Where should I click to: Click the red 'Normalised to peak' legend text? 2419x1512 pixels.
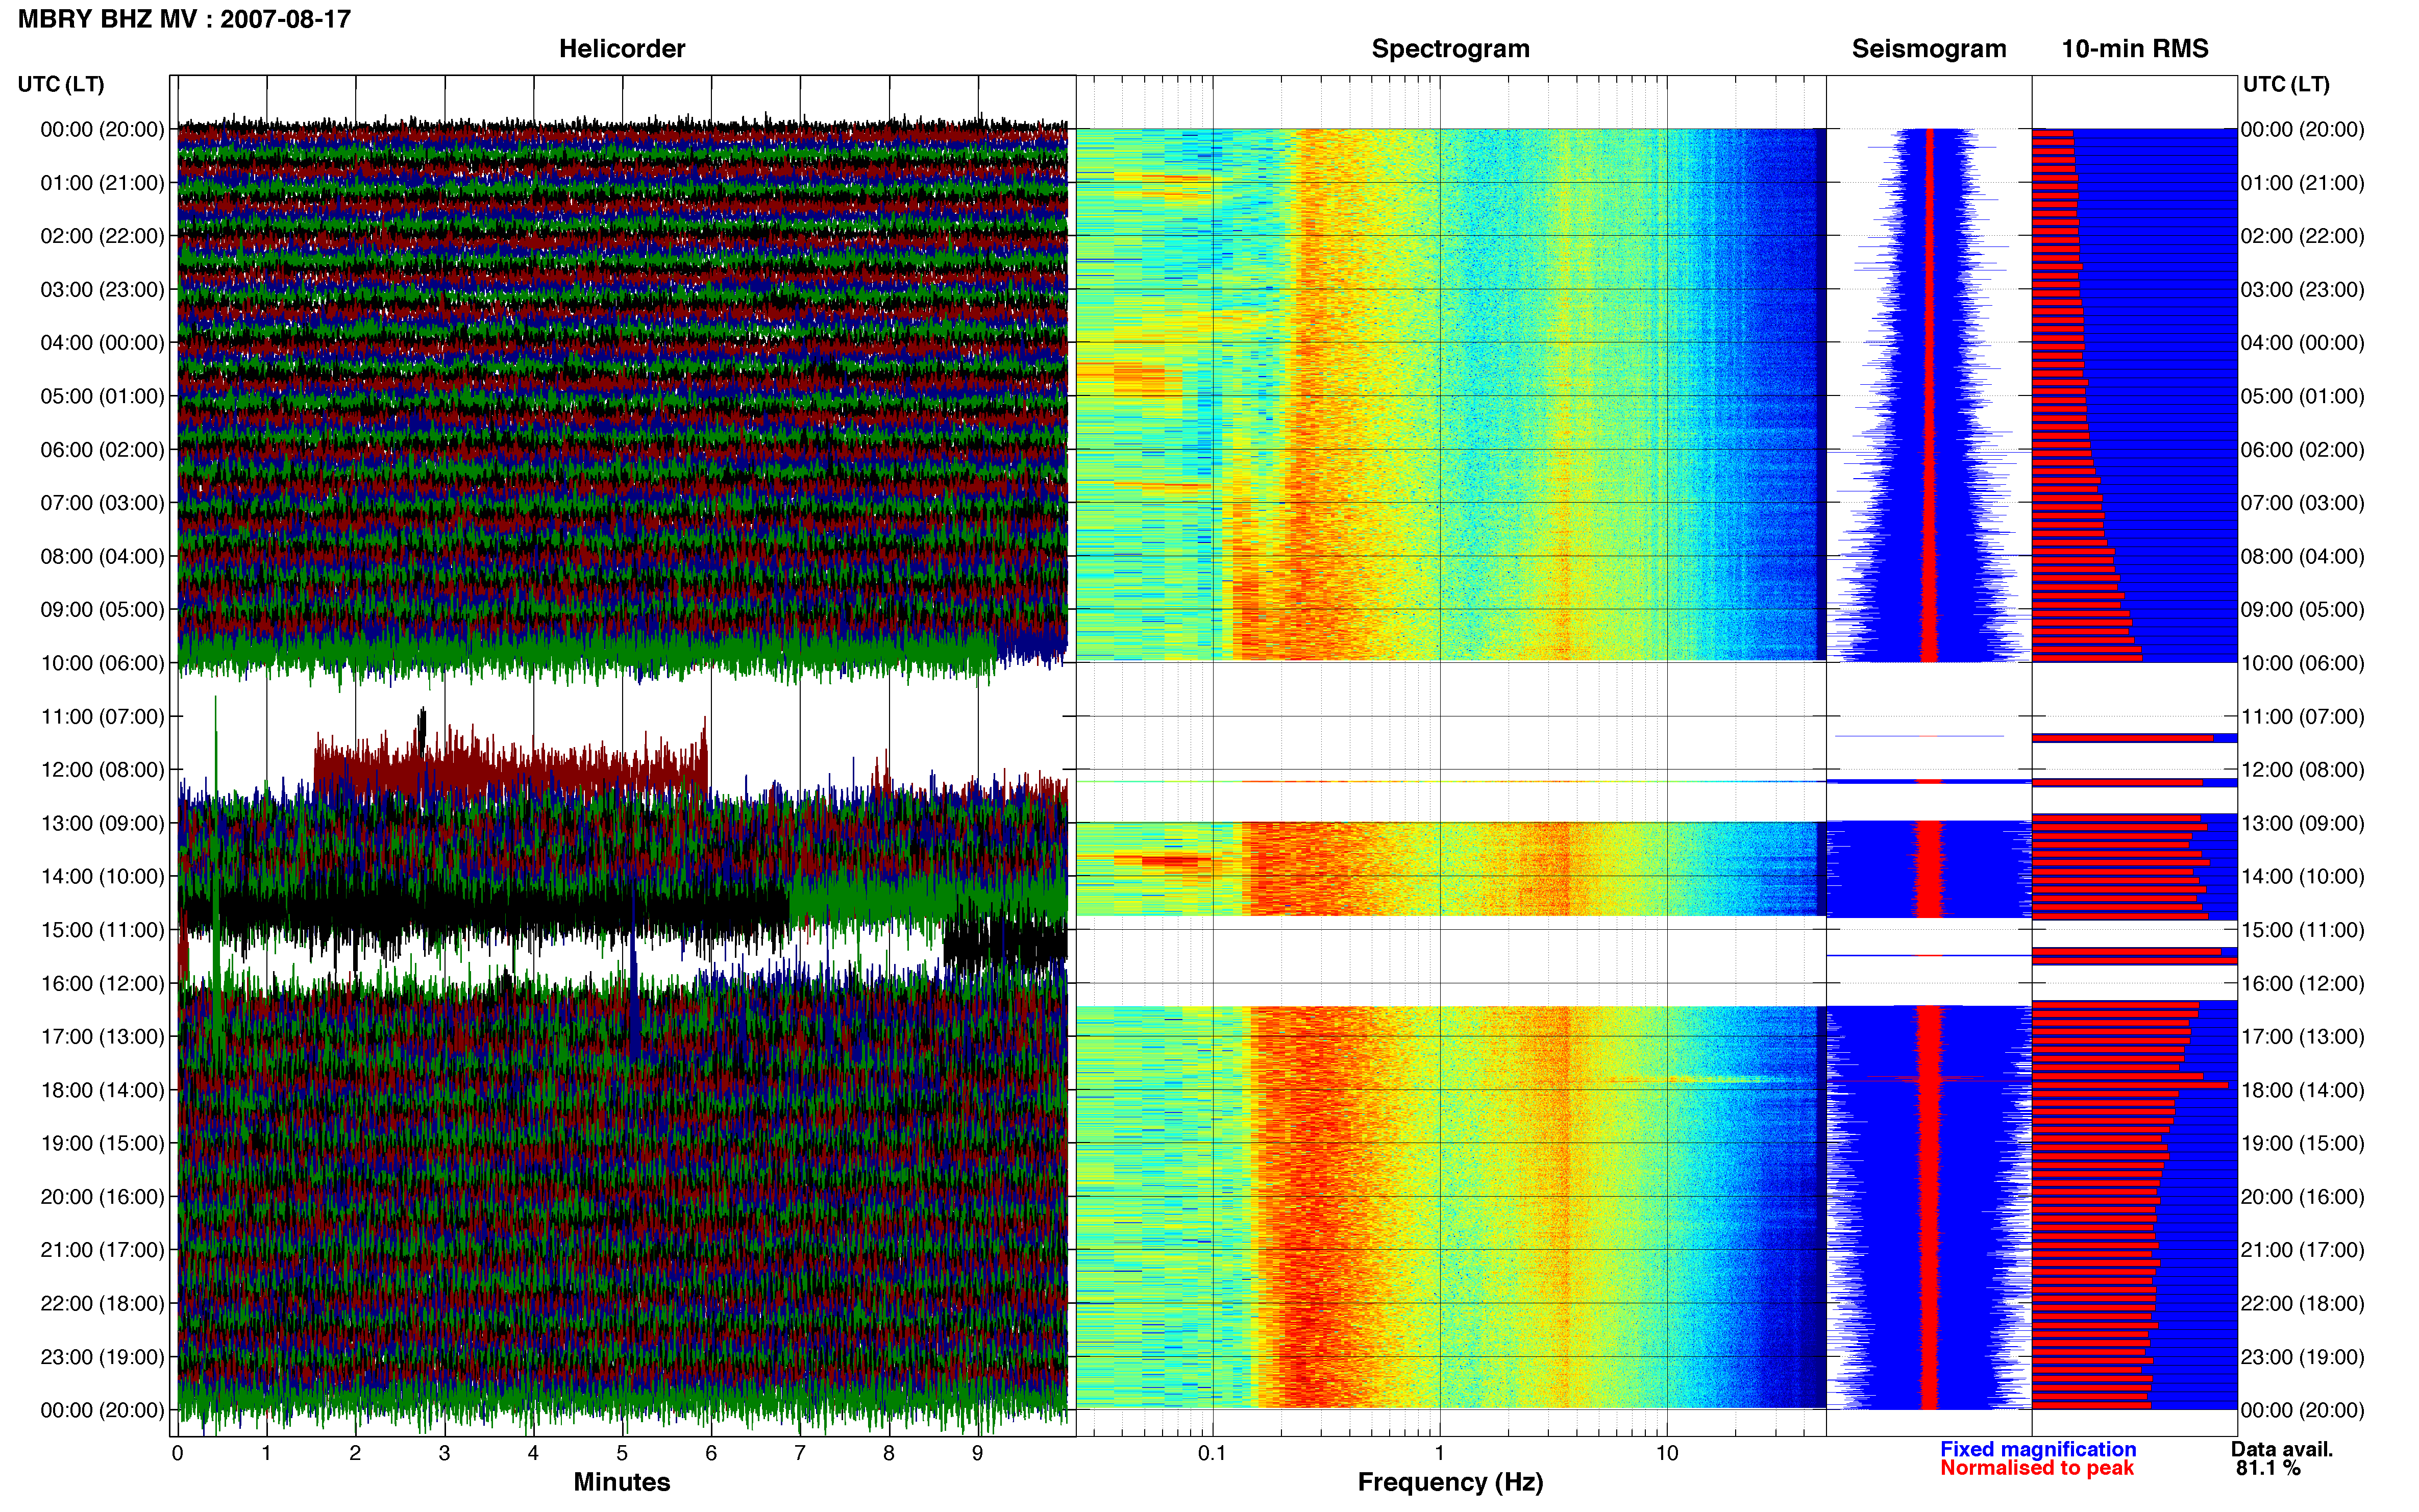(x=2037, y=1468)
